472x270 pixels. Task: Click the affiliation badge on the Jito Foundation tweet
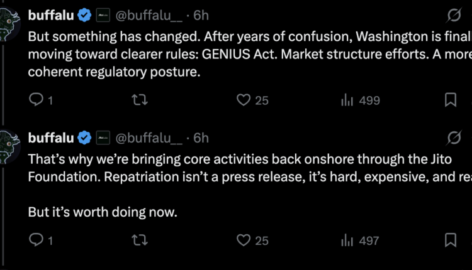pyautogui.click(x=103, y=138)
